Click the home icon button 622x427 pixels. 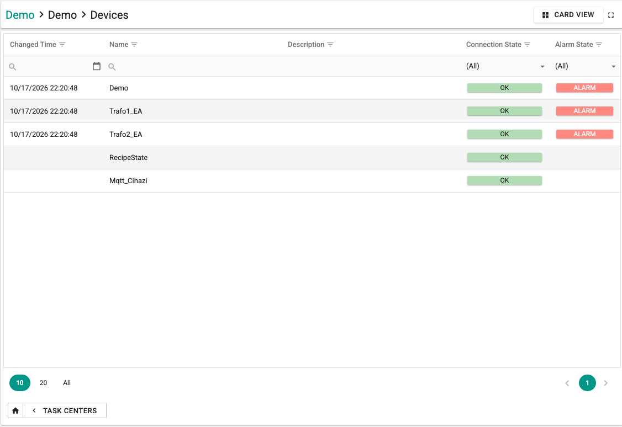(x=15, y=410)
